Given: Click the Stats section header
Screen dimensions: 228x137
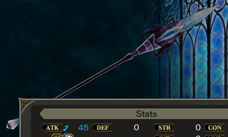Looking at the screenshot, I should tap(146, 114).
